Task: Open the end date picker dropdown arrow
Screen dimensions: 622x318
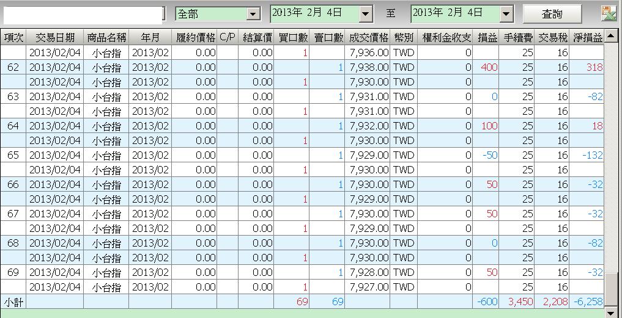Action: (x=506, y=14)
